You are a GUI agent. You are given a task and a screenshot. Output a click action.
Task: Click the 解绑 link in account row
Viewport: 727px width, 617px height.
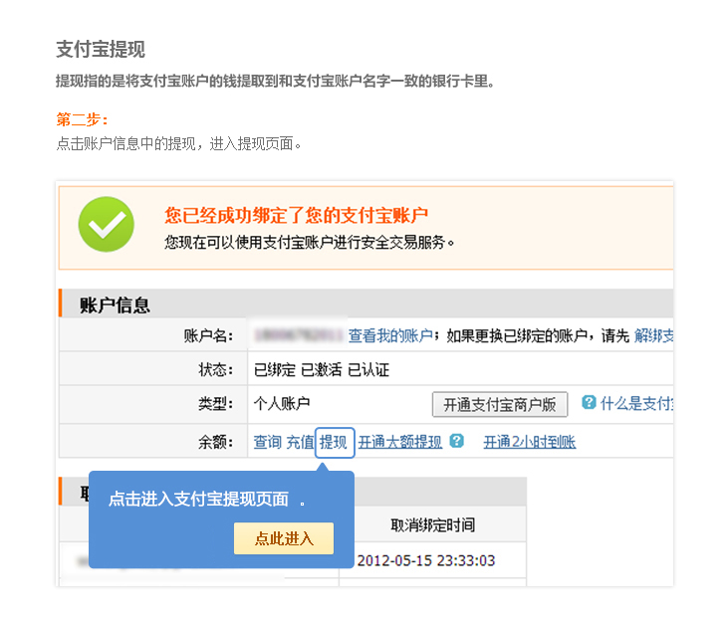[653, 336]
